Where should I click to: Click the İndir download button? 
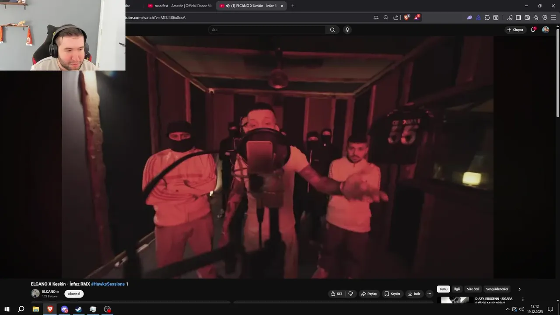(414, 294)
